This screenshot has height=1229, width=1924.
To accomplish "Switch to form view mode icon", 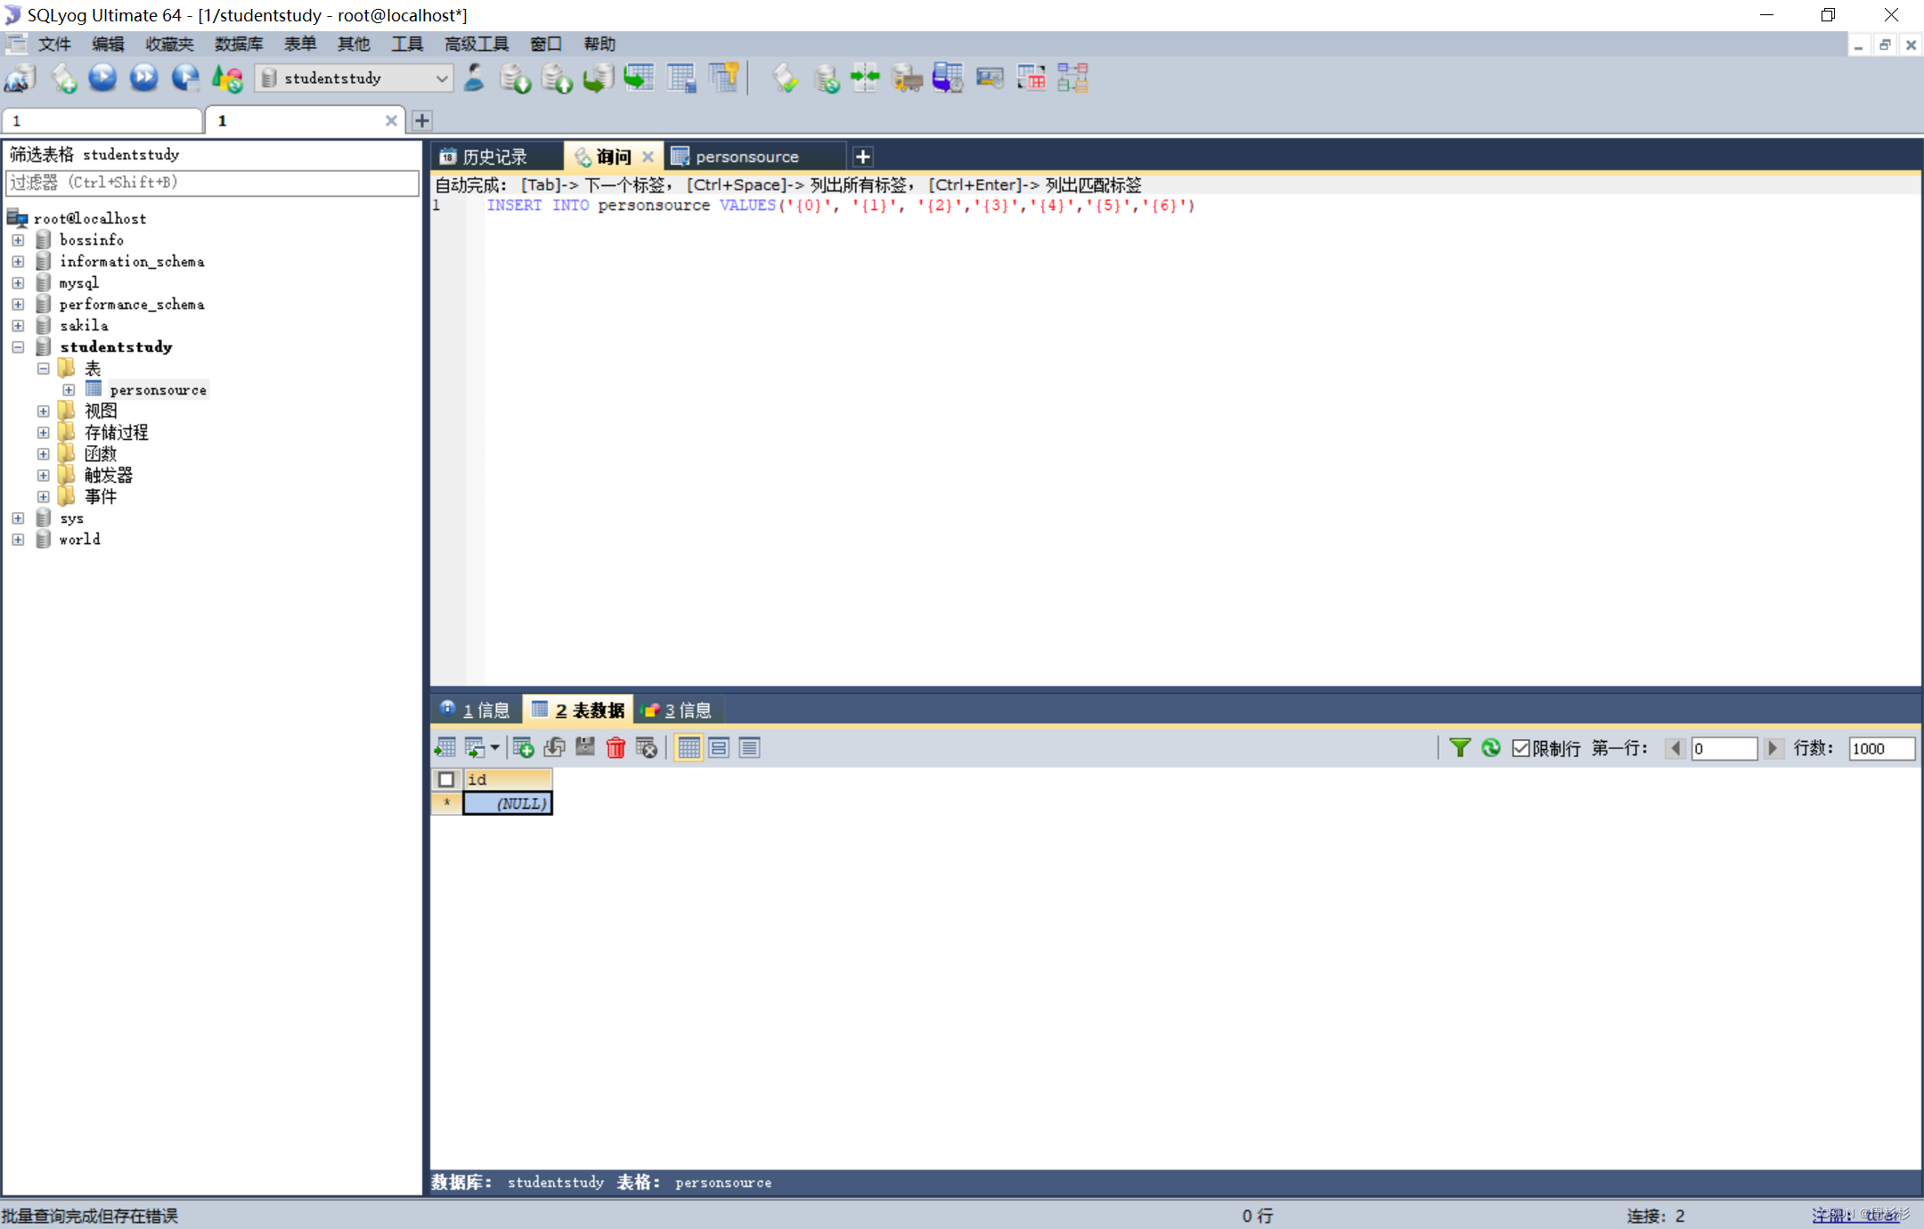I will point(719,748).
